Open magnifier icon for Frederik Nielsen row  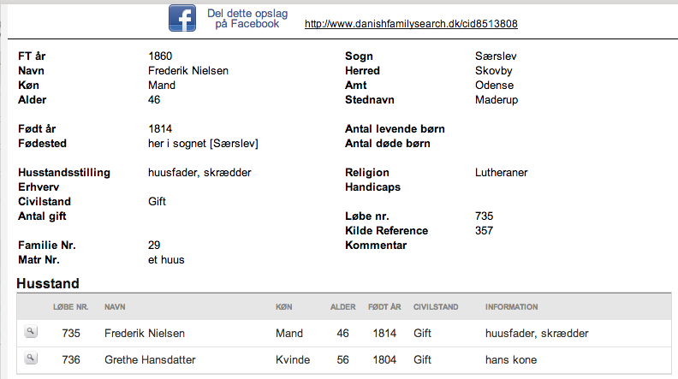(x=30, y=331)
